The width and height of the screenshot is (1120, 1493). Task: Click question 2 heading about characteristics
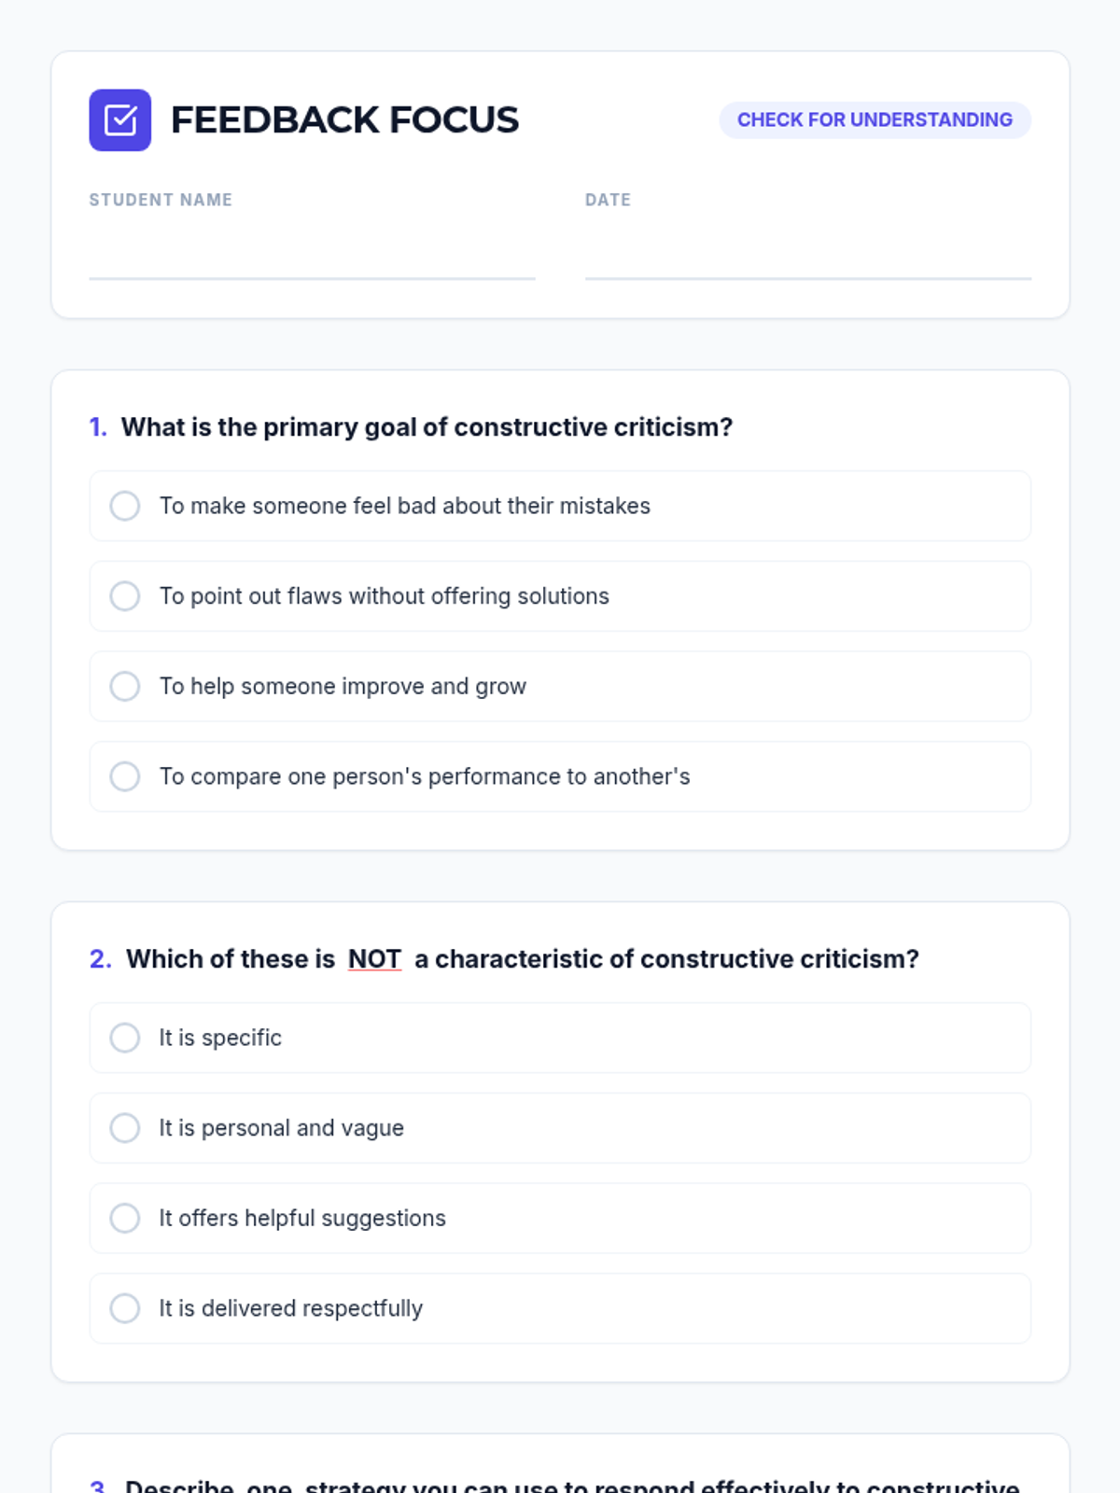click(x=523, y=959)
